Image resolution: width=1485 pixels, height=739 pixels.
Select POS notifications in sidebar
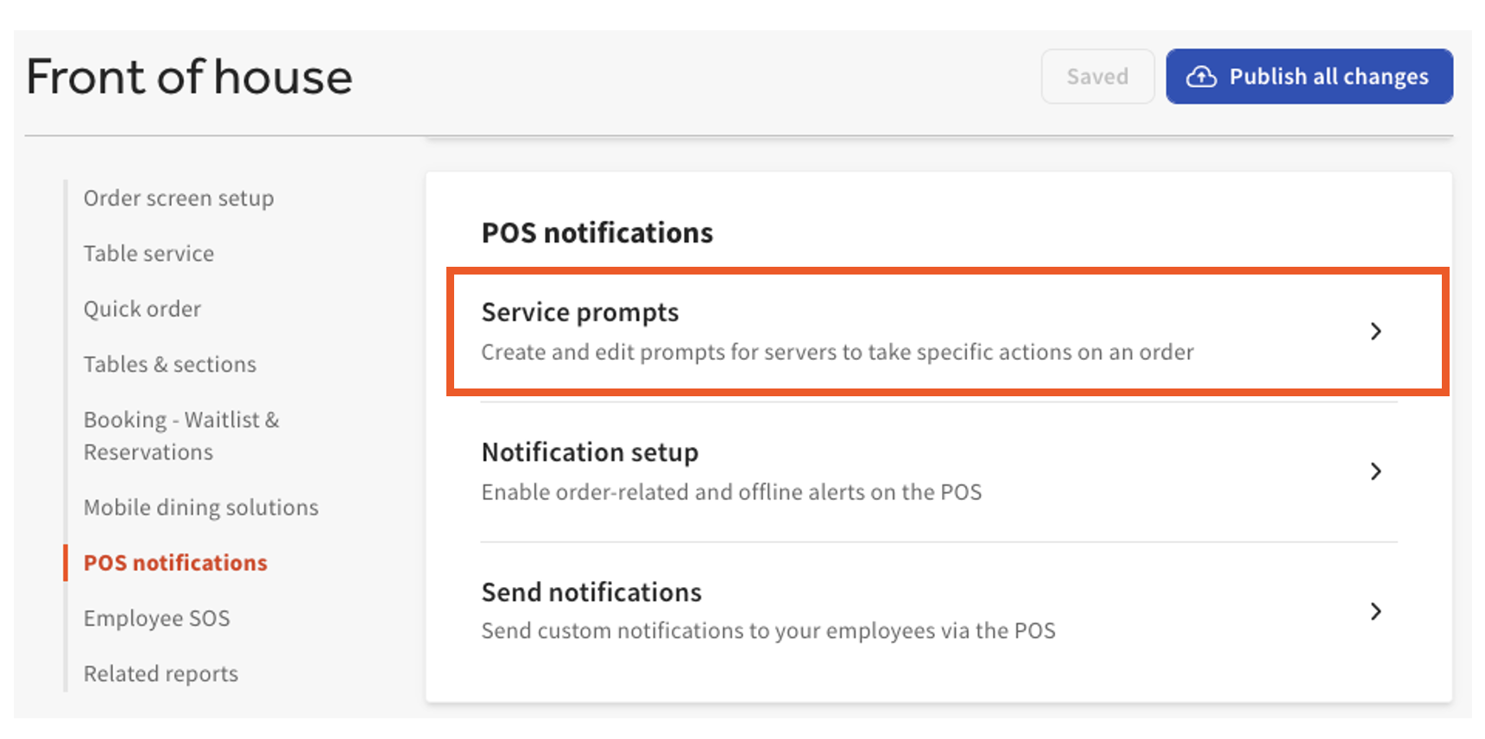click(x=174, y=562)
